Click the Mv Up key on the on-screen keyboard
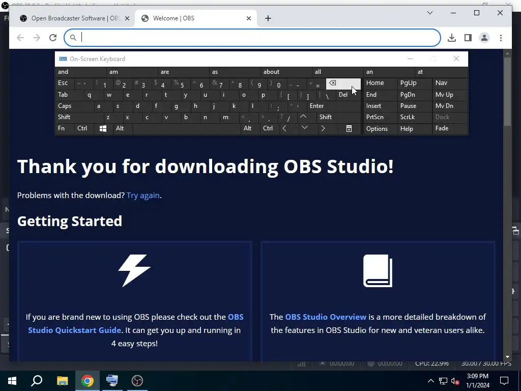Screen dimensions: 521x391 (450, 95)
